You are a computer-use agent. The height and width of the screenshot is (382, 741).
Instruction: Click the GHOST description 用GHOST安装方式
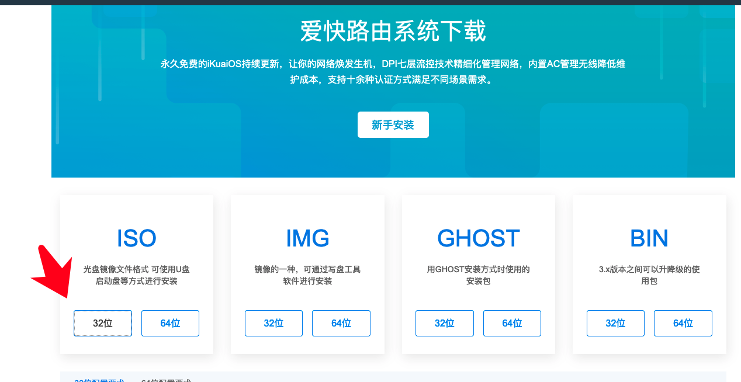click(479, 275)
